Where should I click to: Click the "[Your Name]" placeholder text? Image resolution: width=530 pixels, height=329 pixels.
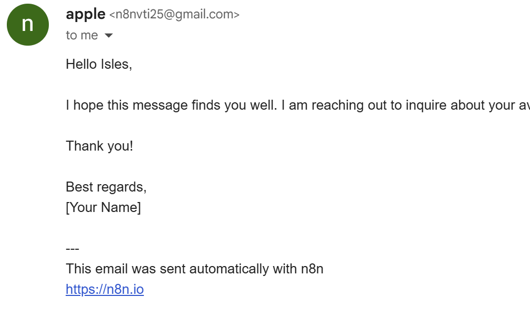[103, 207]
